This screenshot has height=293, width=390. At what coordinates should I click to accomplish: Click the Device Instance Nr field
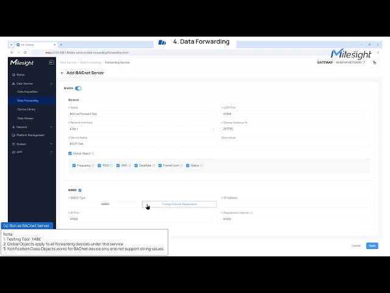click(296, 129)
